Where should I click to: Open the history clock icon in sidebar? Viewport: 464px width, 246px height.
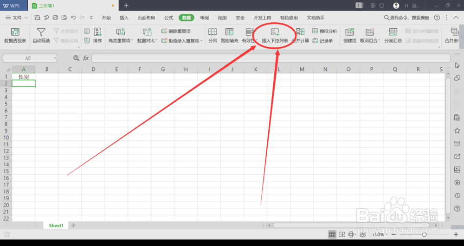coord(457,196)
